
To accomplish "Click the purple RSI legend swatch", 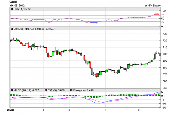I will (12, 9).
